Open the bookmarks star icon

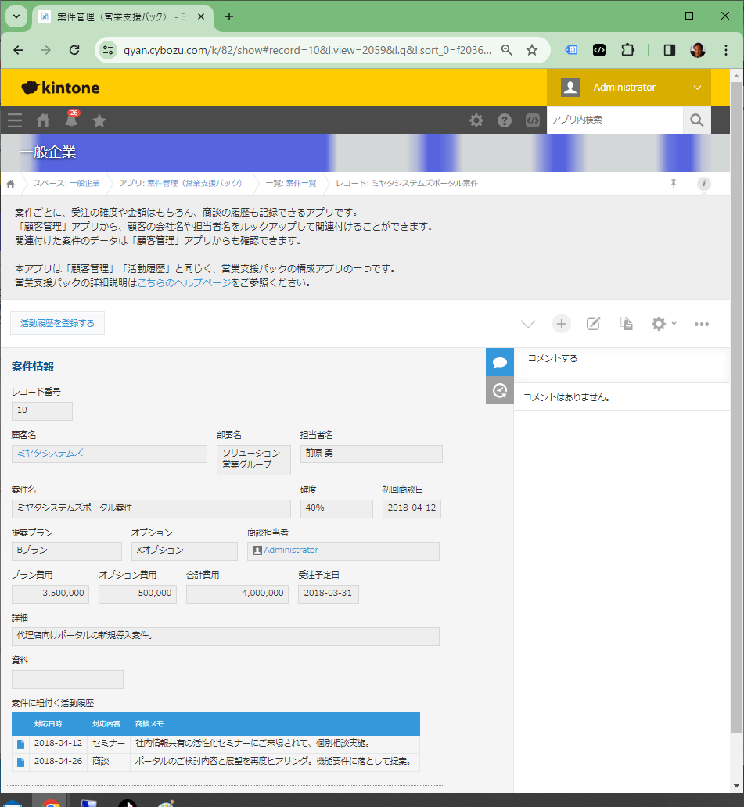99,120
